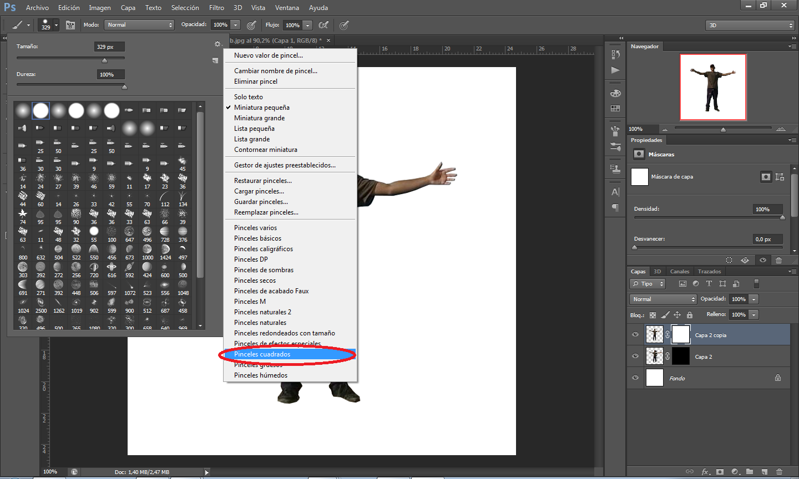Open the Flujo dropdown arrow
This screenshot has width=799, height=479.
[308, 25]
